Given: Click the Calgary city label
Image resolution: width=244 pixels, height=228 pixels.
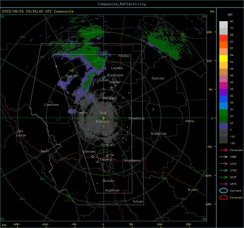Looking at the screenshot, I should 106,159.
